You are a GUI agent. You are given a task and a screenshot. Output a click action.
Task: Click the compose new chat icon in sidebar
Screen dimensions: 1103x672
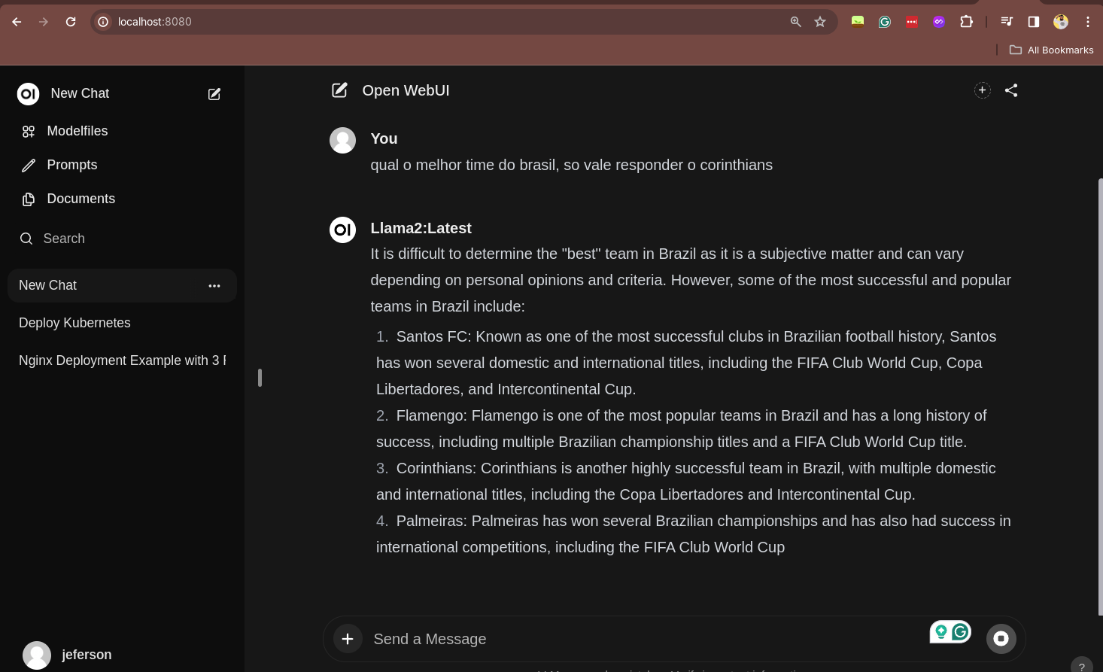(214, 94)
